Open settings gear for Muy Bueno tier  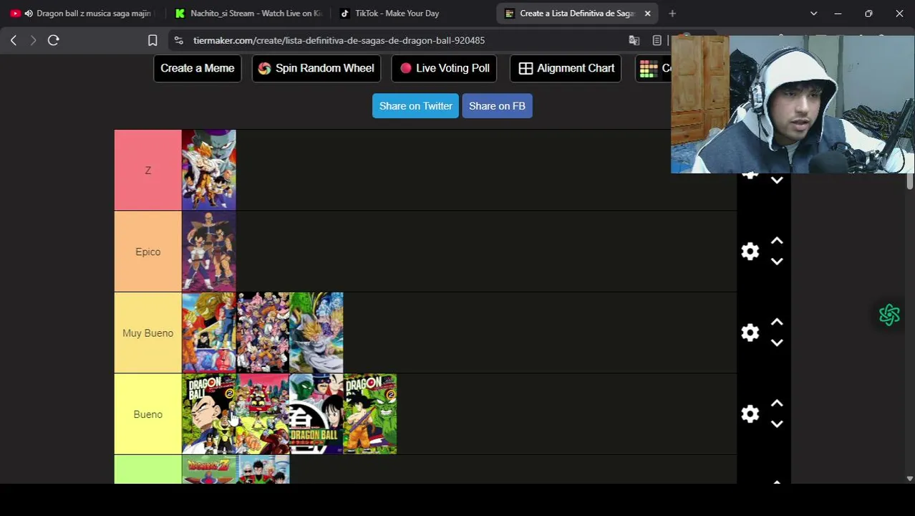pyautogui.click(x=750, y=333)
